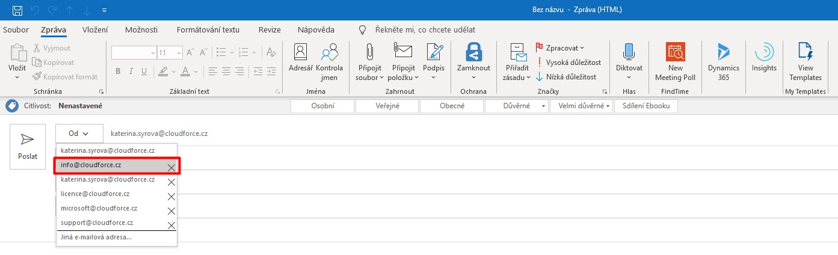This screenshot has width=838, height=255.
Task: Expand the Velmi důvěrné sensitivity dropdown
Action: coord(608,106)
